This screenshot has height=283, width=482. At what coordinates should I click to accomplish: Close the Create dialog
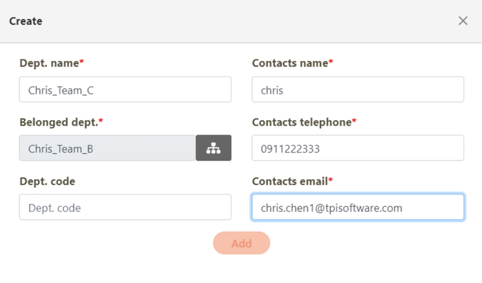(463, 21)
